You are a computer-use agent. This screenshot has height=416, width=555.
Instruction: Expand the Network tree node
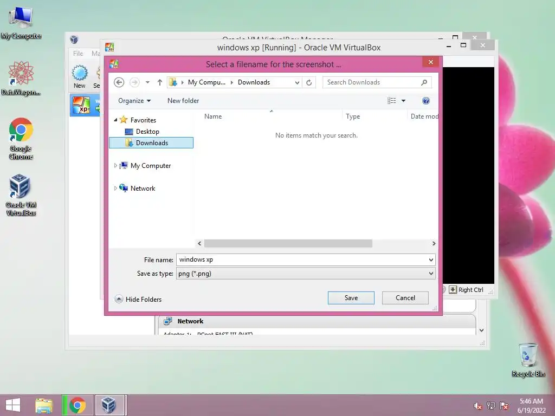coord(115,188)
